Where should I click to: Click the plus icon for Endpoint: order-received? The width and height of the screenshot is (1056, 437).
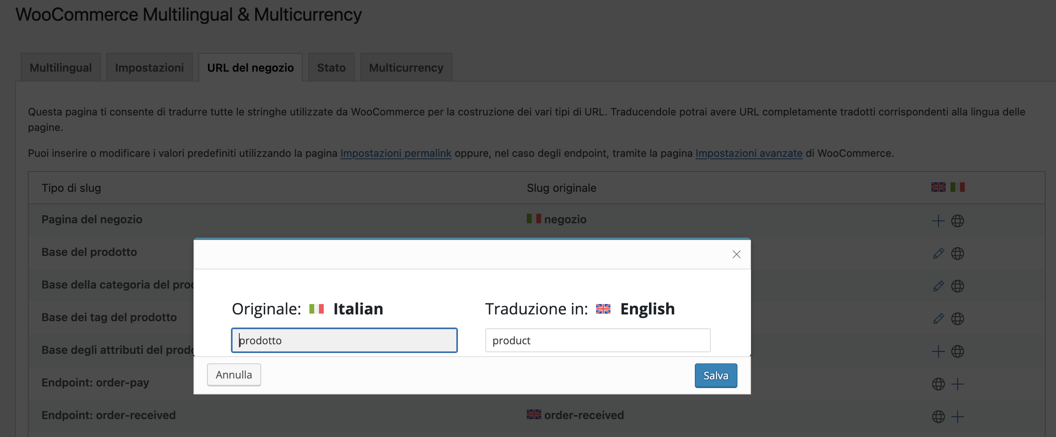point(957,417)
